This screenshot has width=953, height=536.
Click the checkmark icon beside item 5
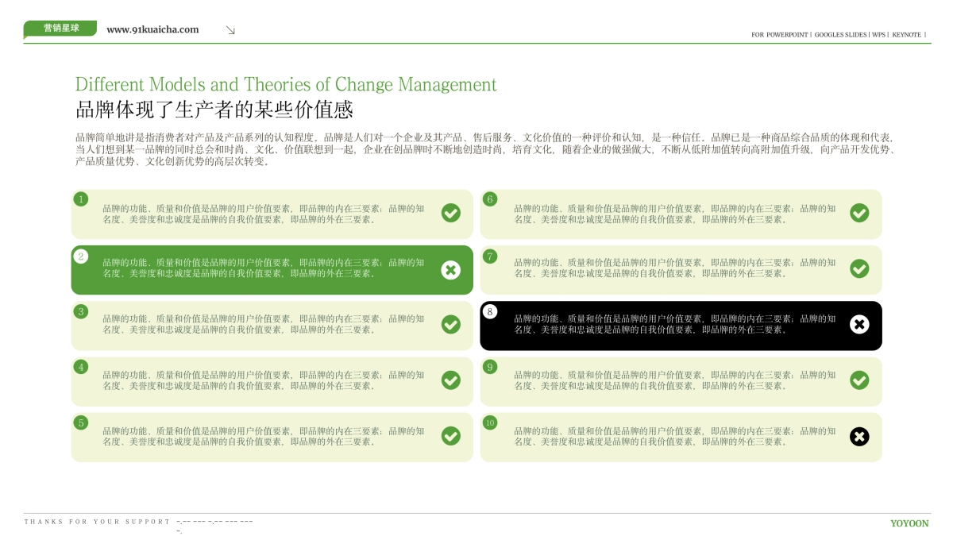(451, 436)
